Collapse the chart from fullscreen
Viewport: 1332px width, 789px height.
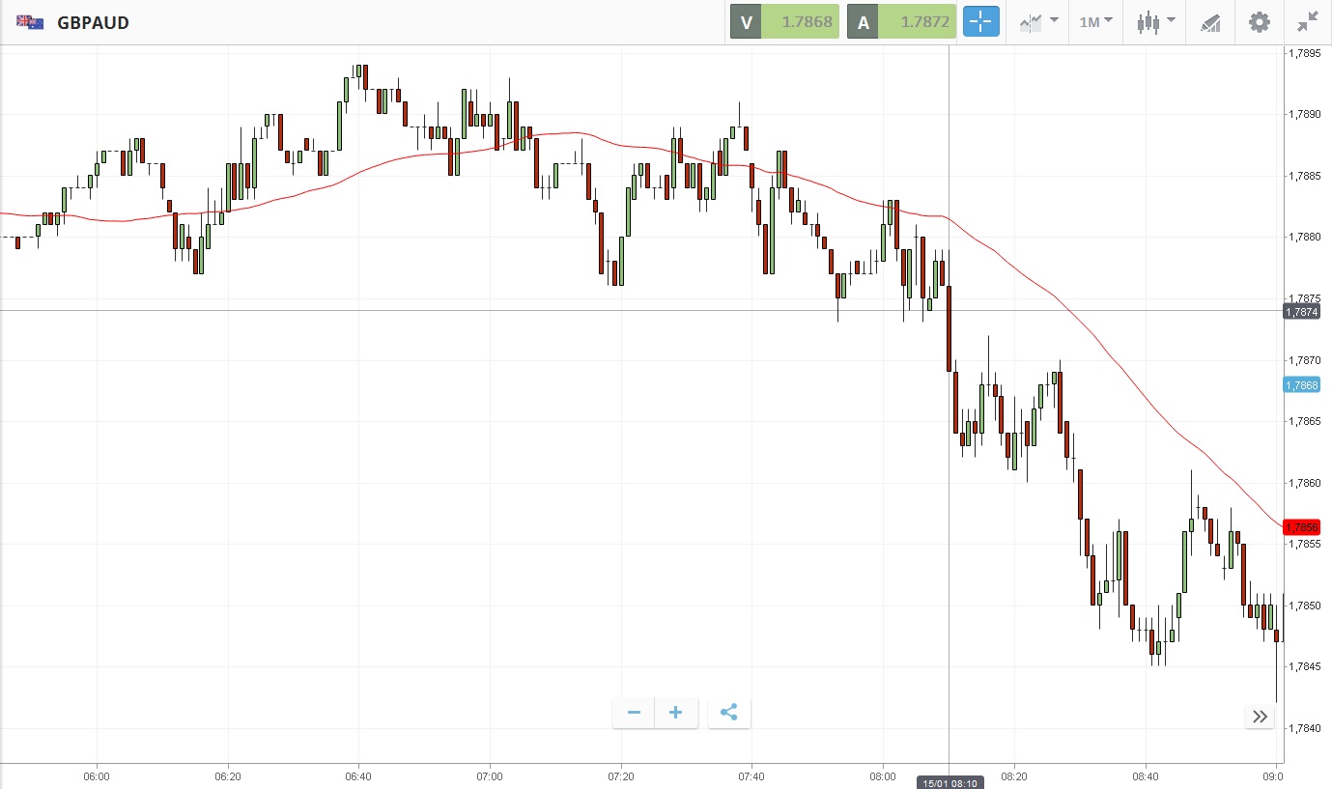click(x=1308, y=21)
